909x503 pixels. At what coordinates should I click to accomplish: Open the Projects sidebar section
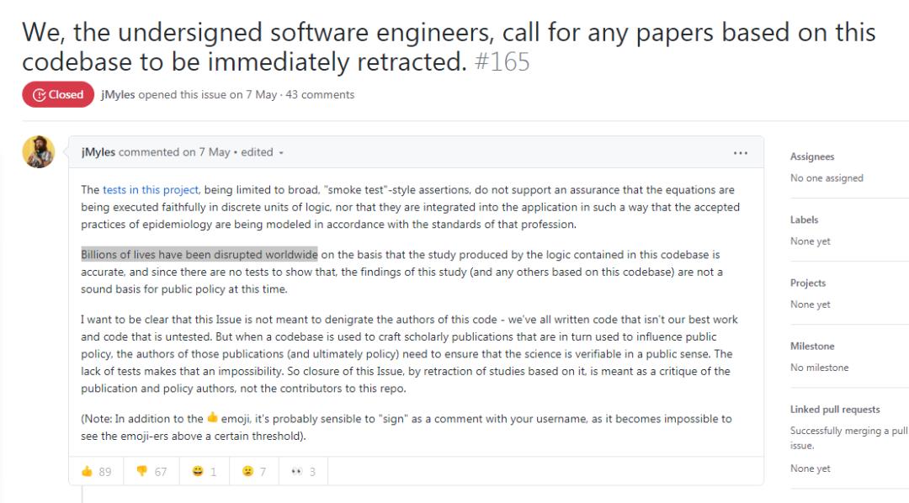[x=807, y=283]
